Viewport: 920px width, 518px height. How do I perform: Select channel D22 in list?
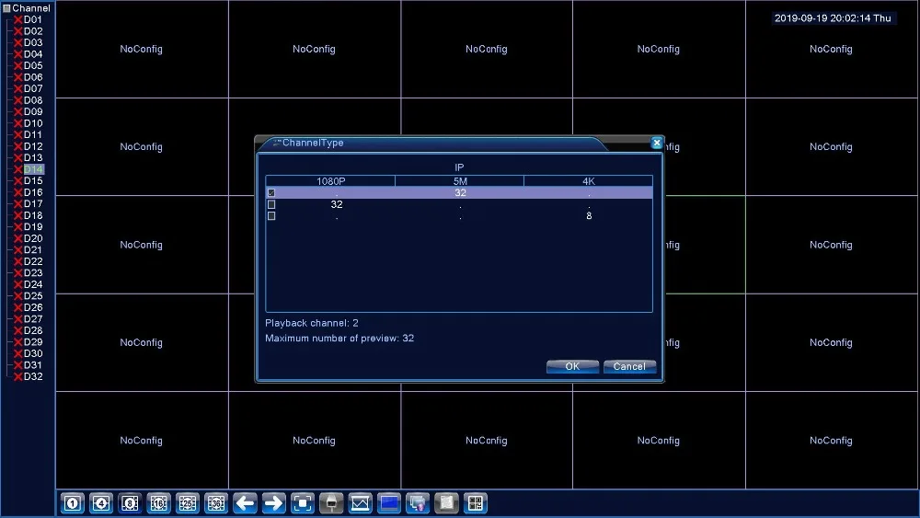click(x=33, y=261)
